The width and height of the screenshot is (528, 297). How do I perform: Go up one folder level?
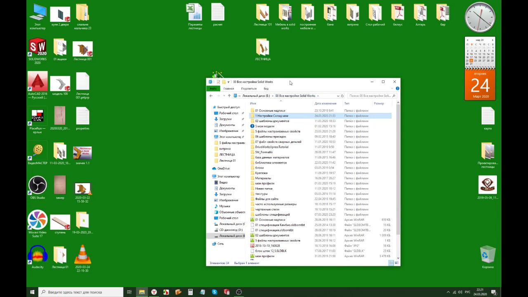(x=229, y=96)
